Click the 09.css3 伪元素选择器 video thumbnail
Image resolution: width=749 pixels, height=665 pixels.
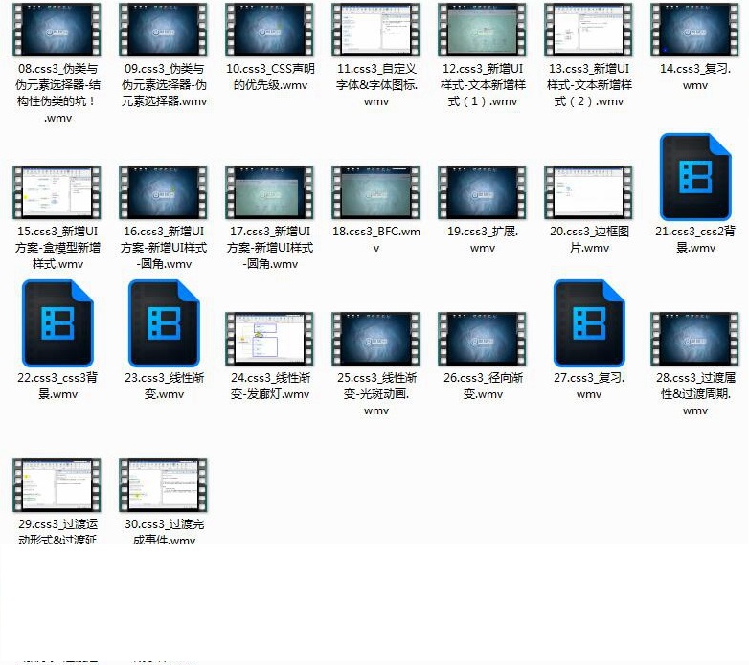click(x=164, y=31)
